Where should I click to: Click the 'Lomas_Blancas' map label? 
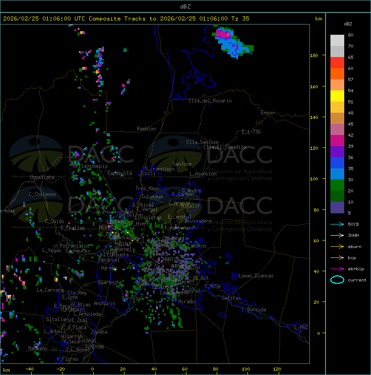(256, 276)
